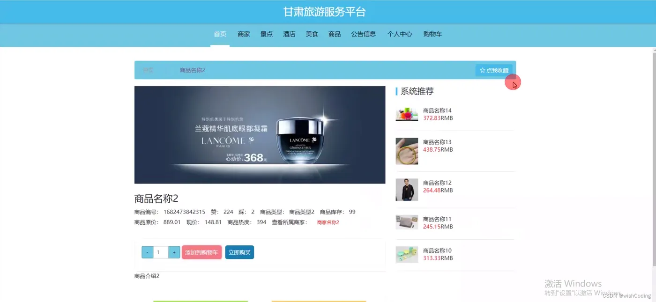Open the 首页 navigation tab
Screen dimensions: 656x302
(220, 34)
